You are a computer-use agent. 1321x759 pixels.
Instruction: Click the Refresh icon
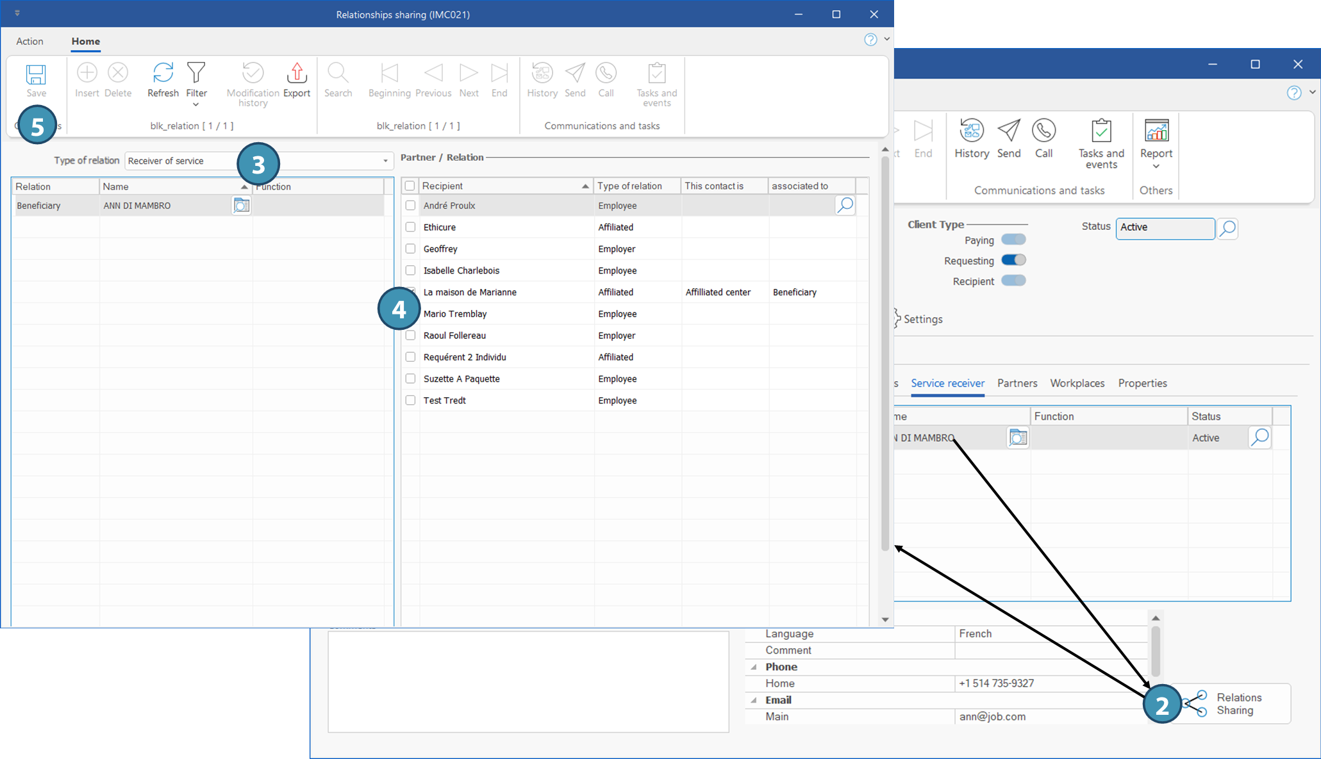[x=163, y=73]
